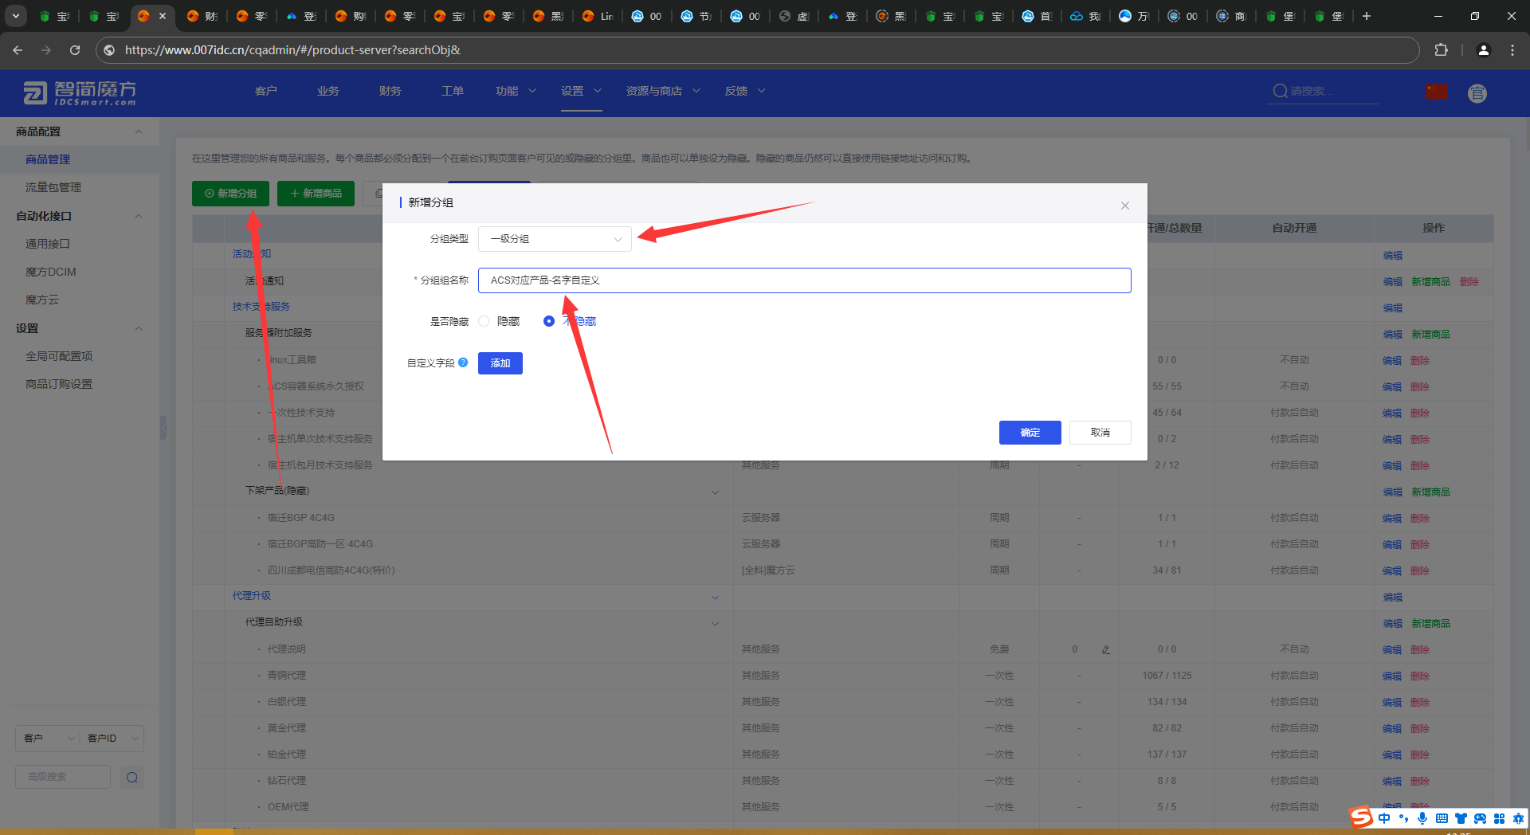This screenshot has width=1530, height=835.
Task: Click the browser reload icon
Action: pos(75,50)
